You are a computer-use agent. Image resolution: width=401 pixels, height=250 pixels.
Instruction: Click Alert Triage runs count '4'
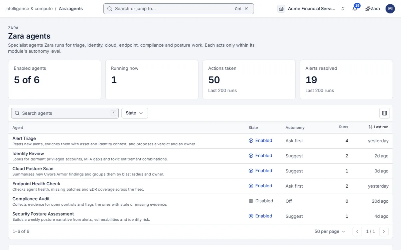(347, 141)
